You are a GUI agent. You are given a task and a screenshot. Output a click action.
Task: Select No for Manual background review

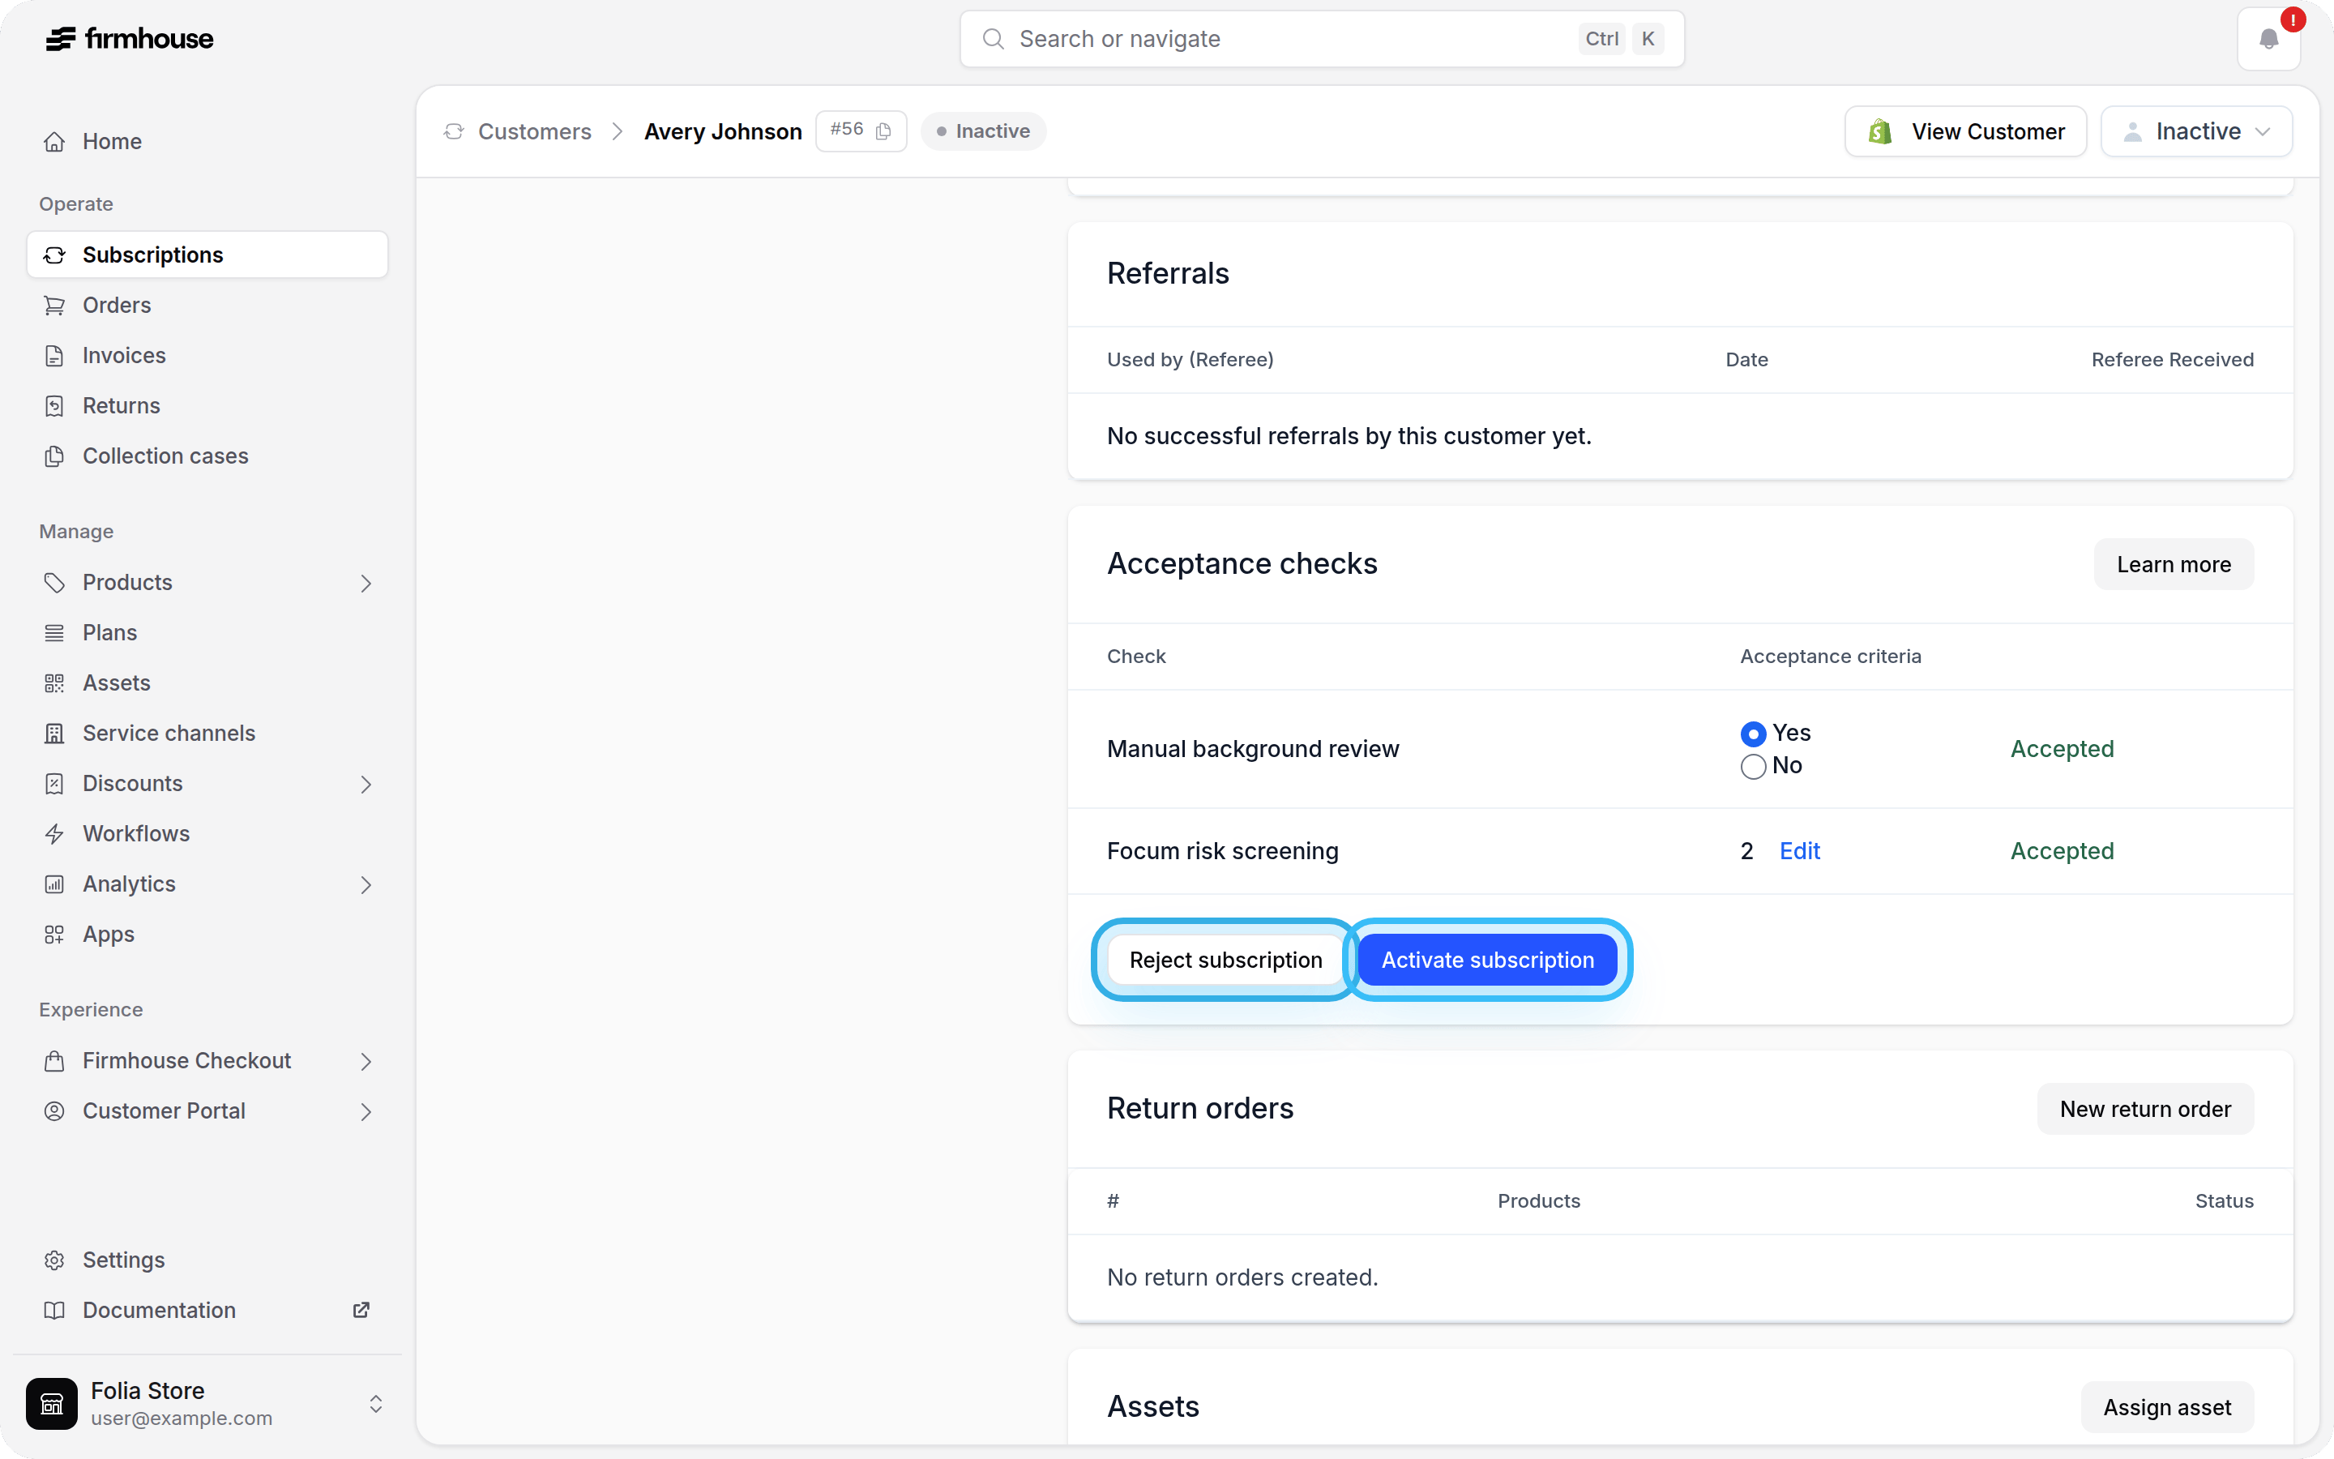[1752, 766]
